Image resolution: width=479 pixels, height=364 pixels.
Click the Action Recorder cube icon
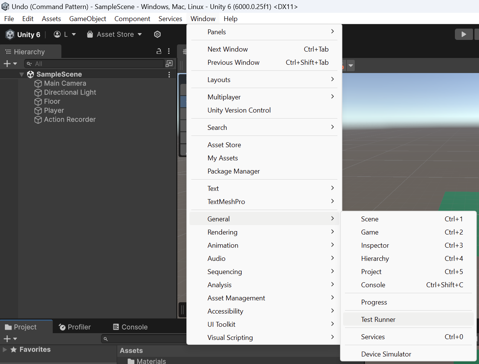pos(38,120)
